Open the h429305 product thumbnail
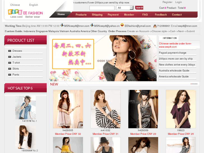 pos(68,109)
